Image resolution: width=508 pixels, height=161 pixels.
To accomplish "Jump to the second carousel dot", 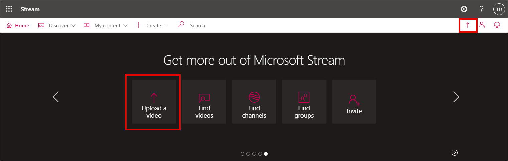I will pyautogui.click(x=248, y=154).
